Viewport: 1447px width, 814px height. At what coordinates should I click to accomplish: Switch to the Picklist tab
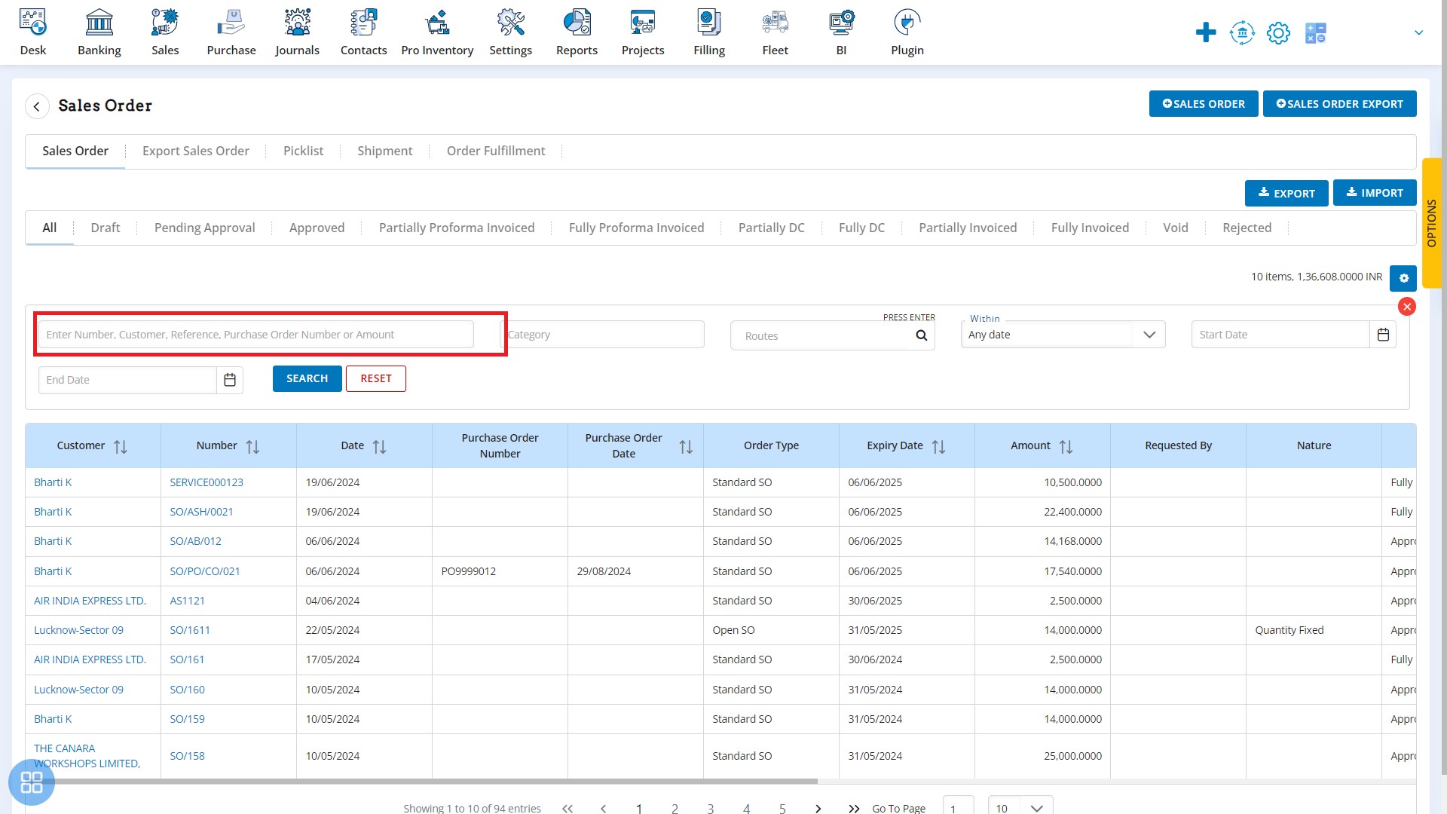point(302,150)
